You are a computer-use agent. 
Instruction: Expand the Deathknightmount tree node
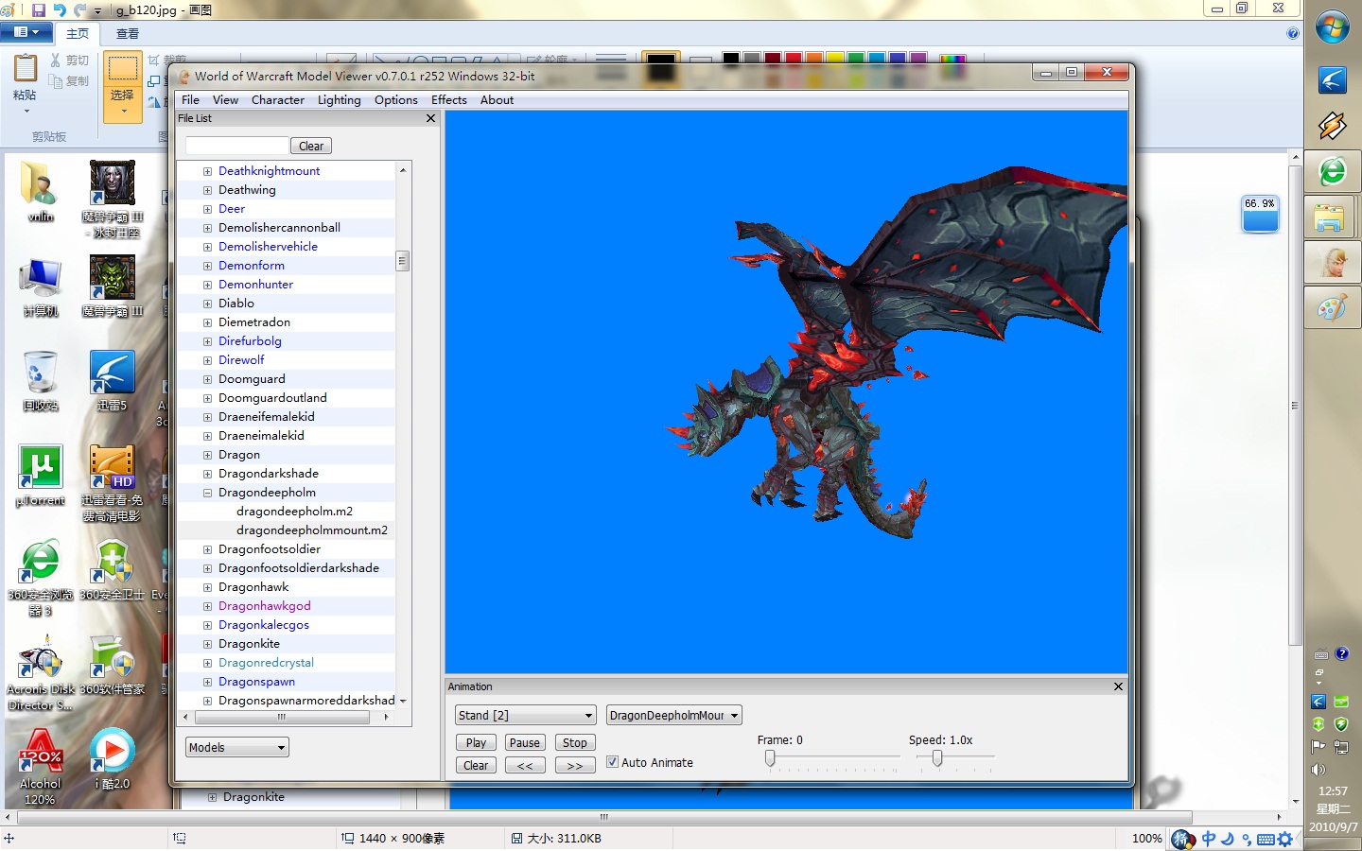click(207, 171)
